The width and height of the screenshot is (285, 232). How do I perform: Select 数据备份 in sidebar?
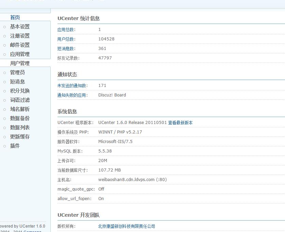[x=20, y=118]
